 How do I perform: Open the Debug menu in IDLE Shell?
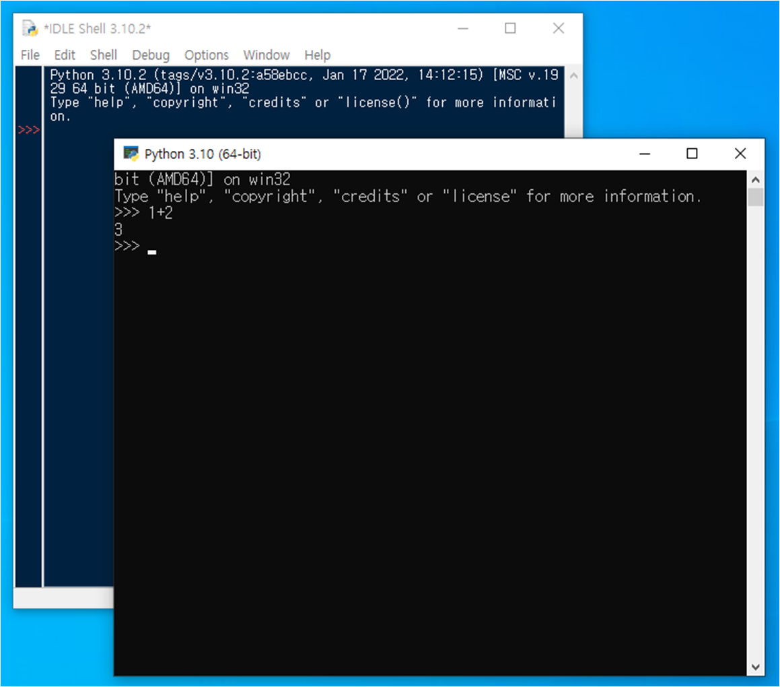click(151, 55)
